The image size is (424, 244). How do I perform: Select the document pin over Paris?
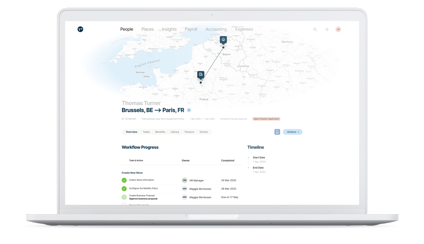pos(201,75)
